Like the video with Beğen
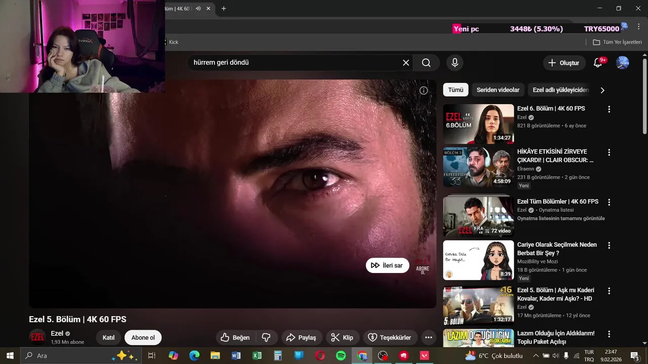Image resolution: width=648 pixels, height=364 pixels. click(236, 338)
